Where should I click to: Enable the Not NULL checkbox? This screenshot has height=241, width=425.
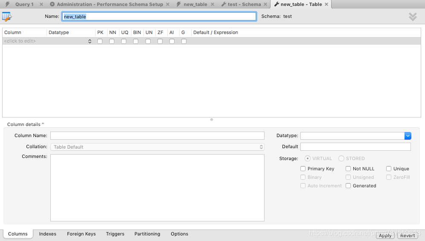[348, 169]
